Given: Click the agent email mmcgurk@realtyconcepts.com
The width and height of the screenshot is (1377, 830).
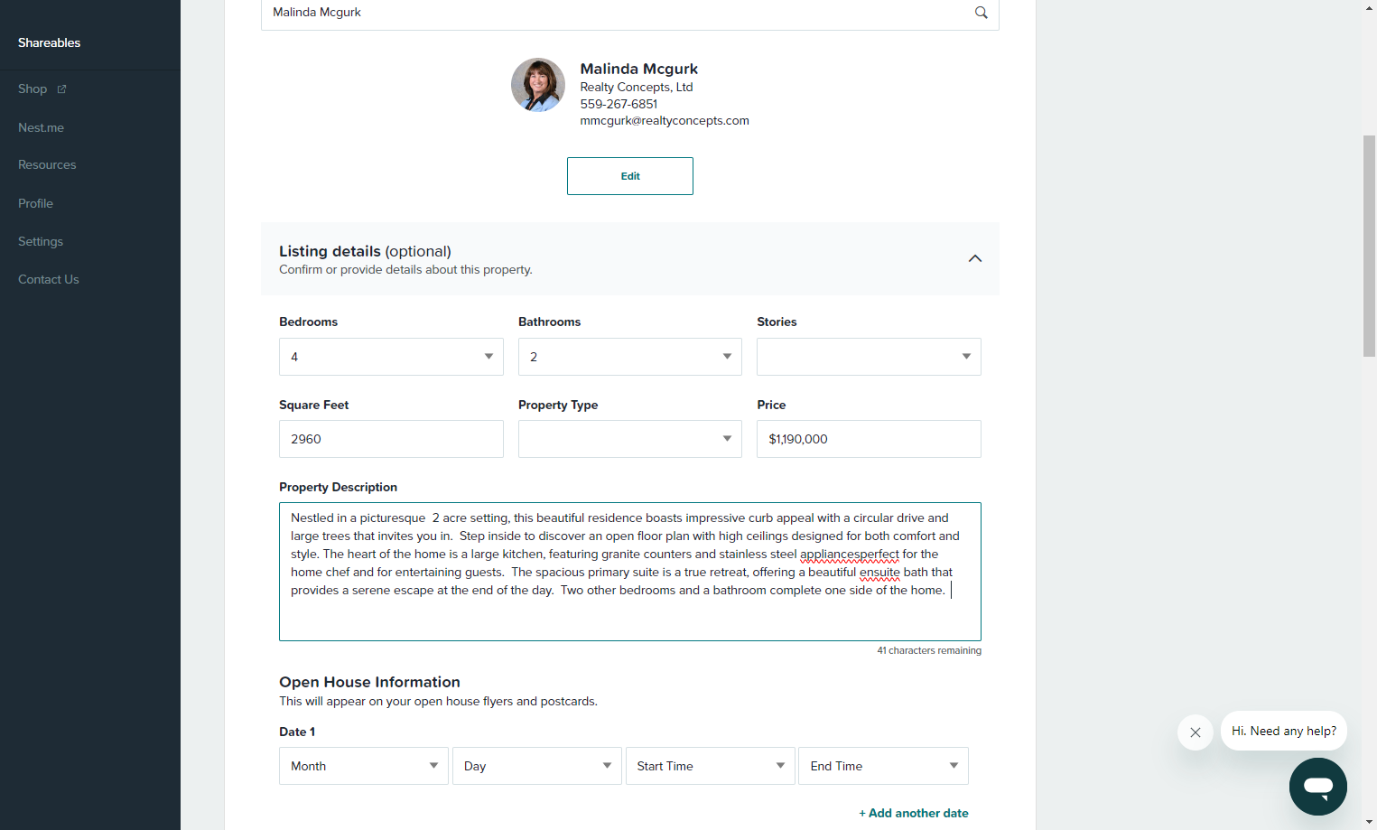Looking at the screenshot, I should pyautogui.click(x=665, y=121).
